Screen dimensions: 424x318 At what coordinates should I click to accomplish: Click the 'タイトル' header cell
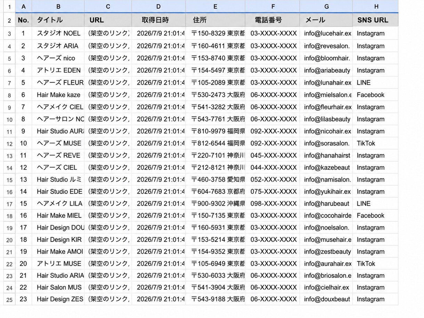click(58, 20)
